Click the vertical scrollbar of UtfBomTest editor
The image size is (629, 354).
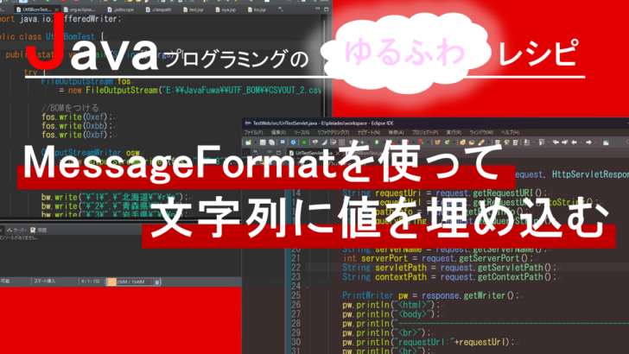325,68
